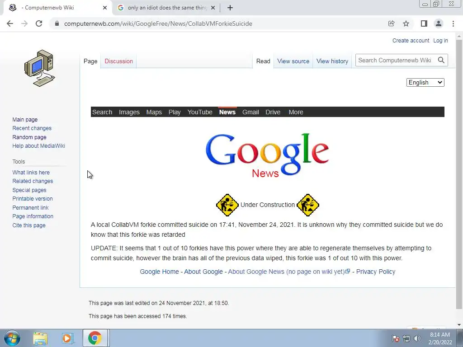Click the Computernewb computer logo
Viewport: 463px width, 347px height.
40,68
